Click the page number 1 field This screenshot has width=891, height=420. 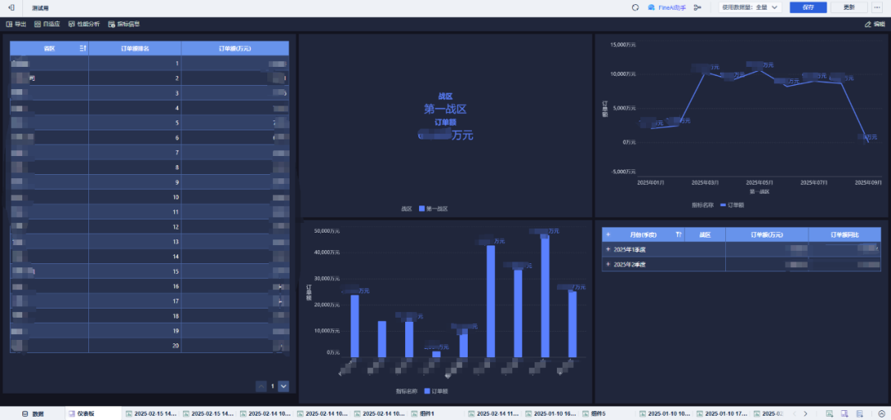272,386
